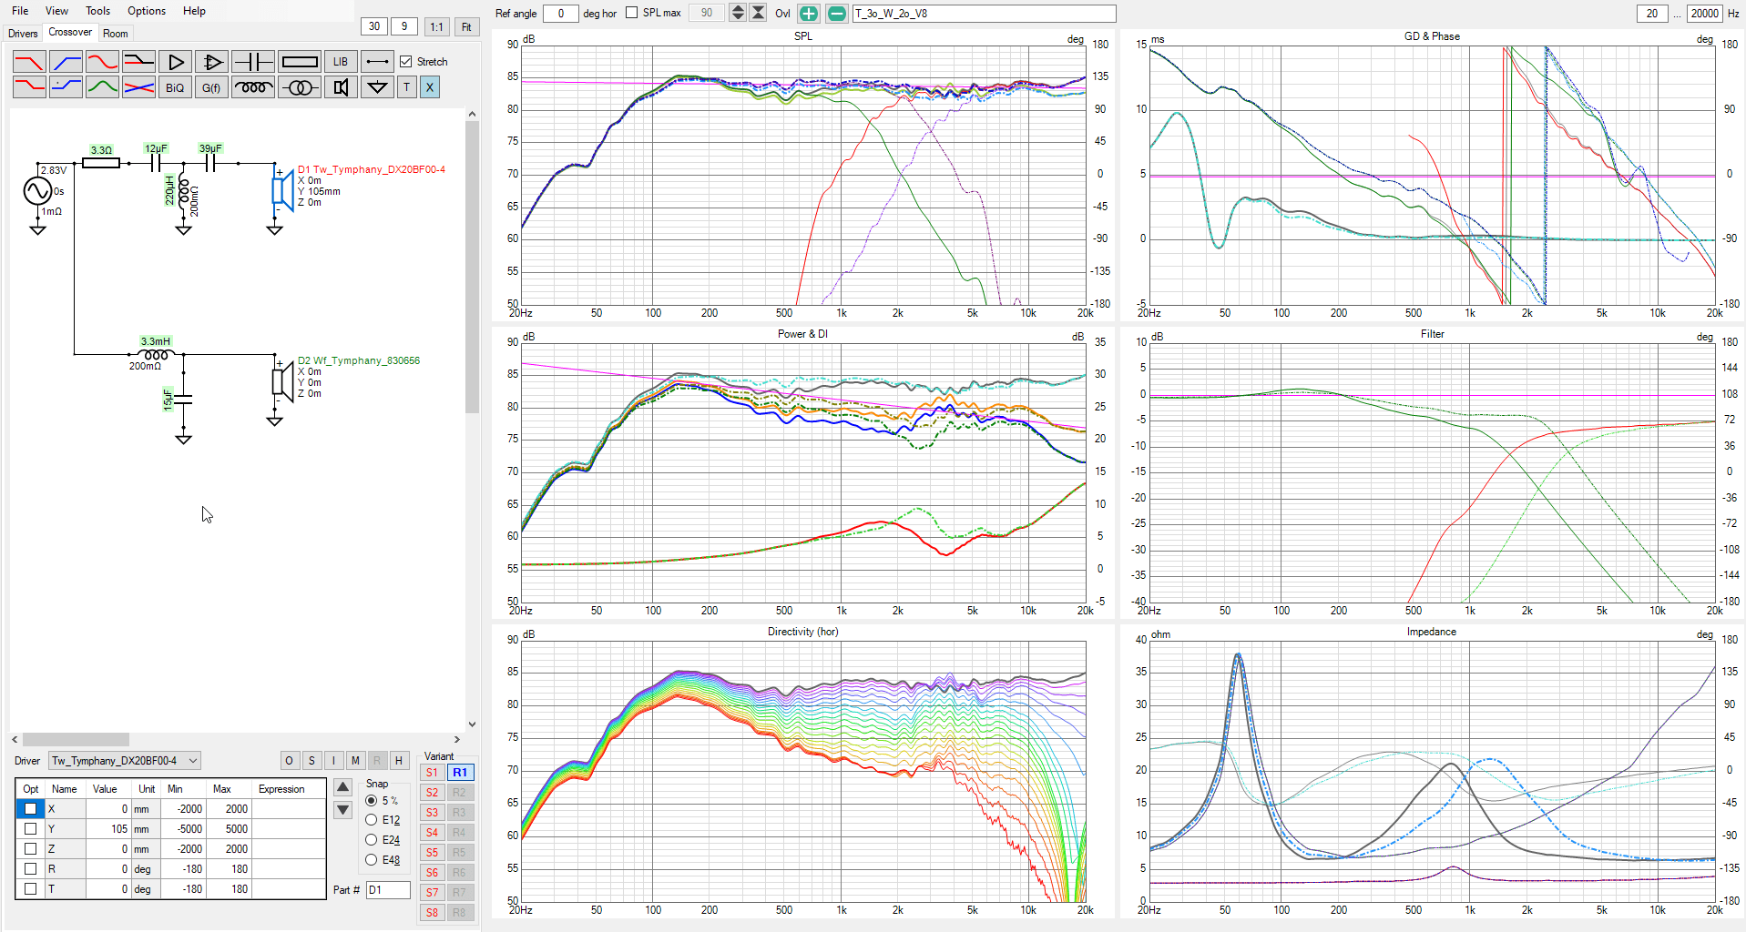Select variant S1
The image size is (1746, 932).
[x=432, y=773]
